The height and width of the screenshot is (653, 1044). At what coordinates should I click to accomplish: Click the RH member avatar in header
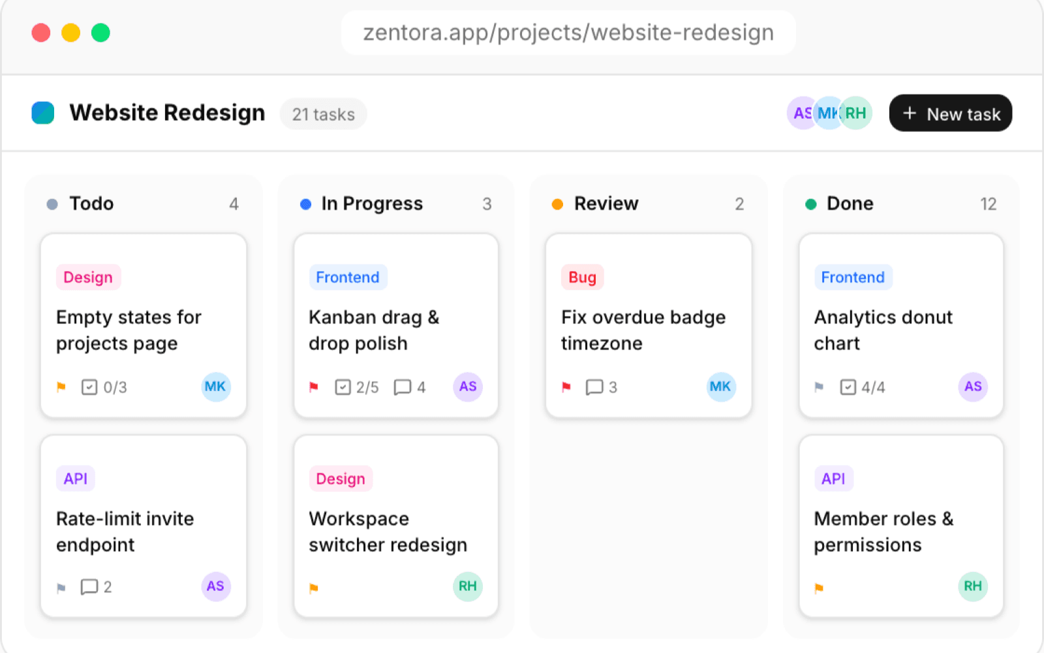pos(856,113)
